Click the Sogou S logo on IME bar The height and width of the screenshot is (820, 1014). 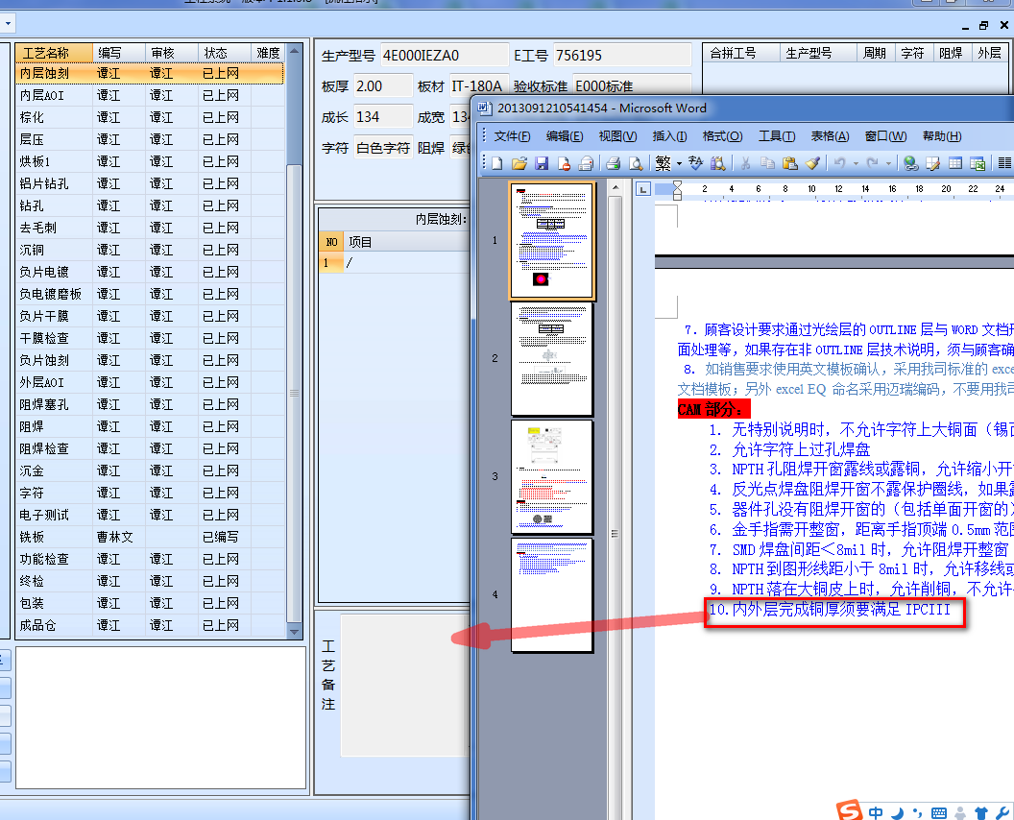[849, 810]
